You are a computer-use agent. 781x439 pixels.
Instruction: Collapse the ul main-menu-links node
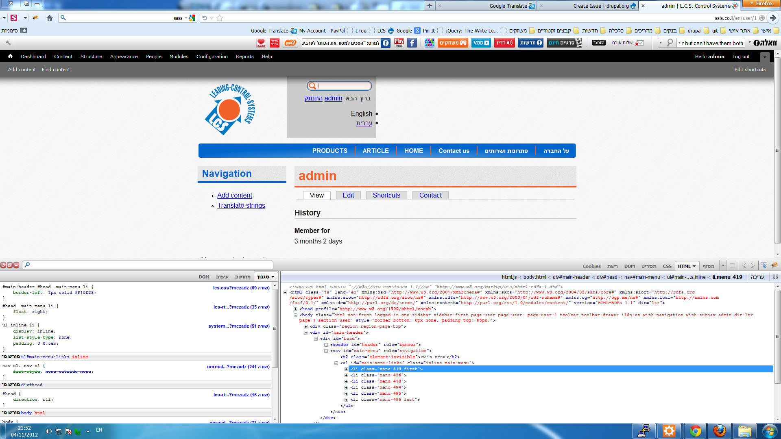[336, 363]
